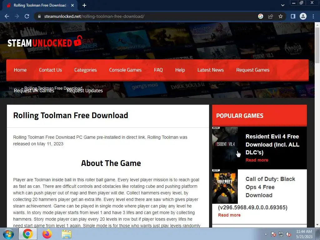The image size is (320, 240).
Task: Open a new tab with the plus button
Action: [x=84, y=5]
